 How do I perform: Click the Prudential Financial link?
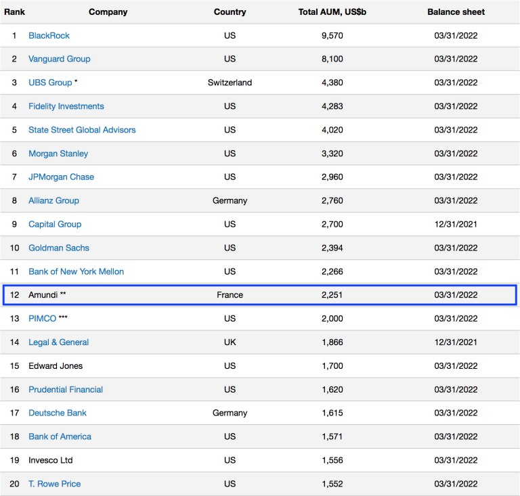click(66, 389)
